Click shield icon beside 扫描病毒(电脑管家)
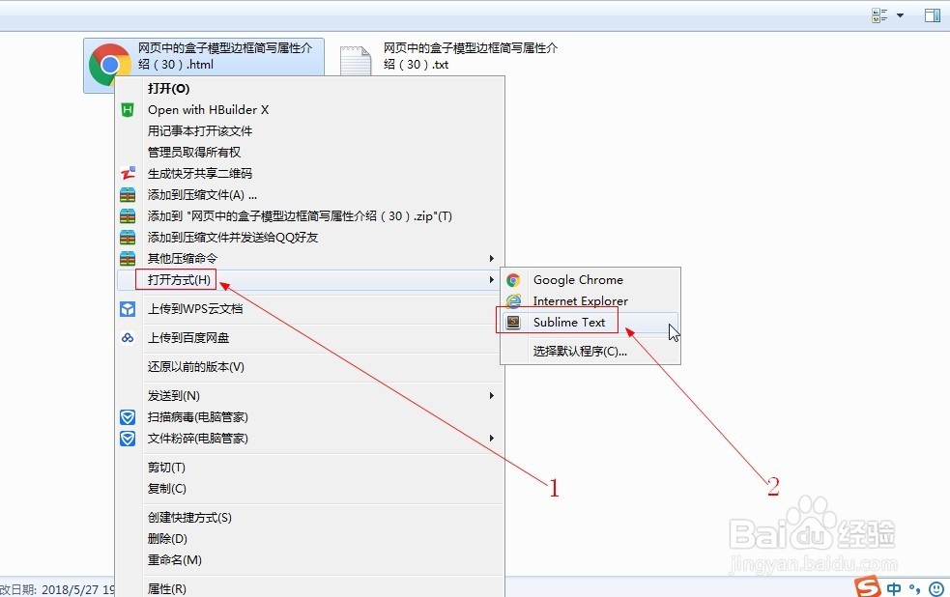The height and width of the screenshot is (597, 950). 128,417
